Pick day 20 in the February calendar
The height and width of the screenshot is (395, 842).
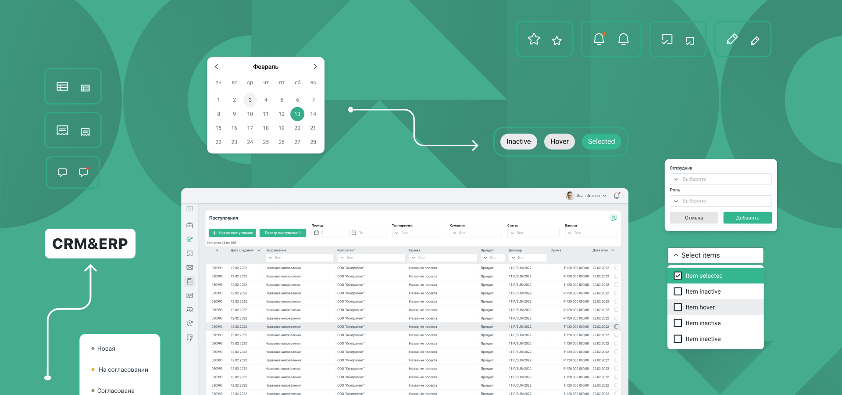pos(297,128)
